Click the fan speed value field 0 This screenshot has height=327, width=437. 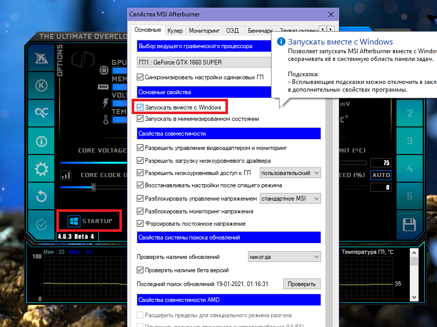point(381,187)
